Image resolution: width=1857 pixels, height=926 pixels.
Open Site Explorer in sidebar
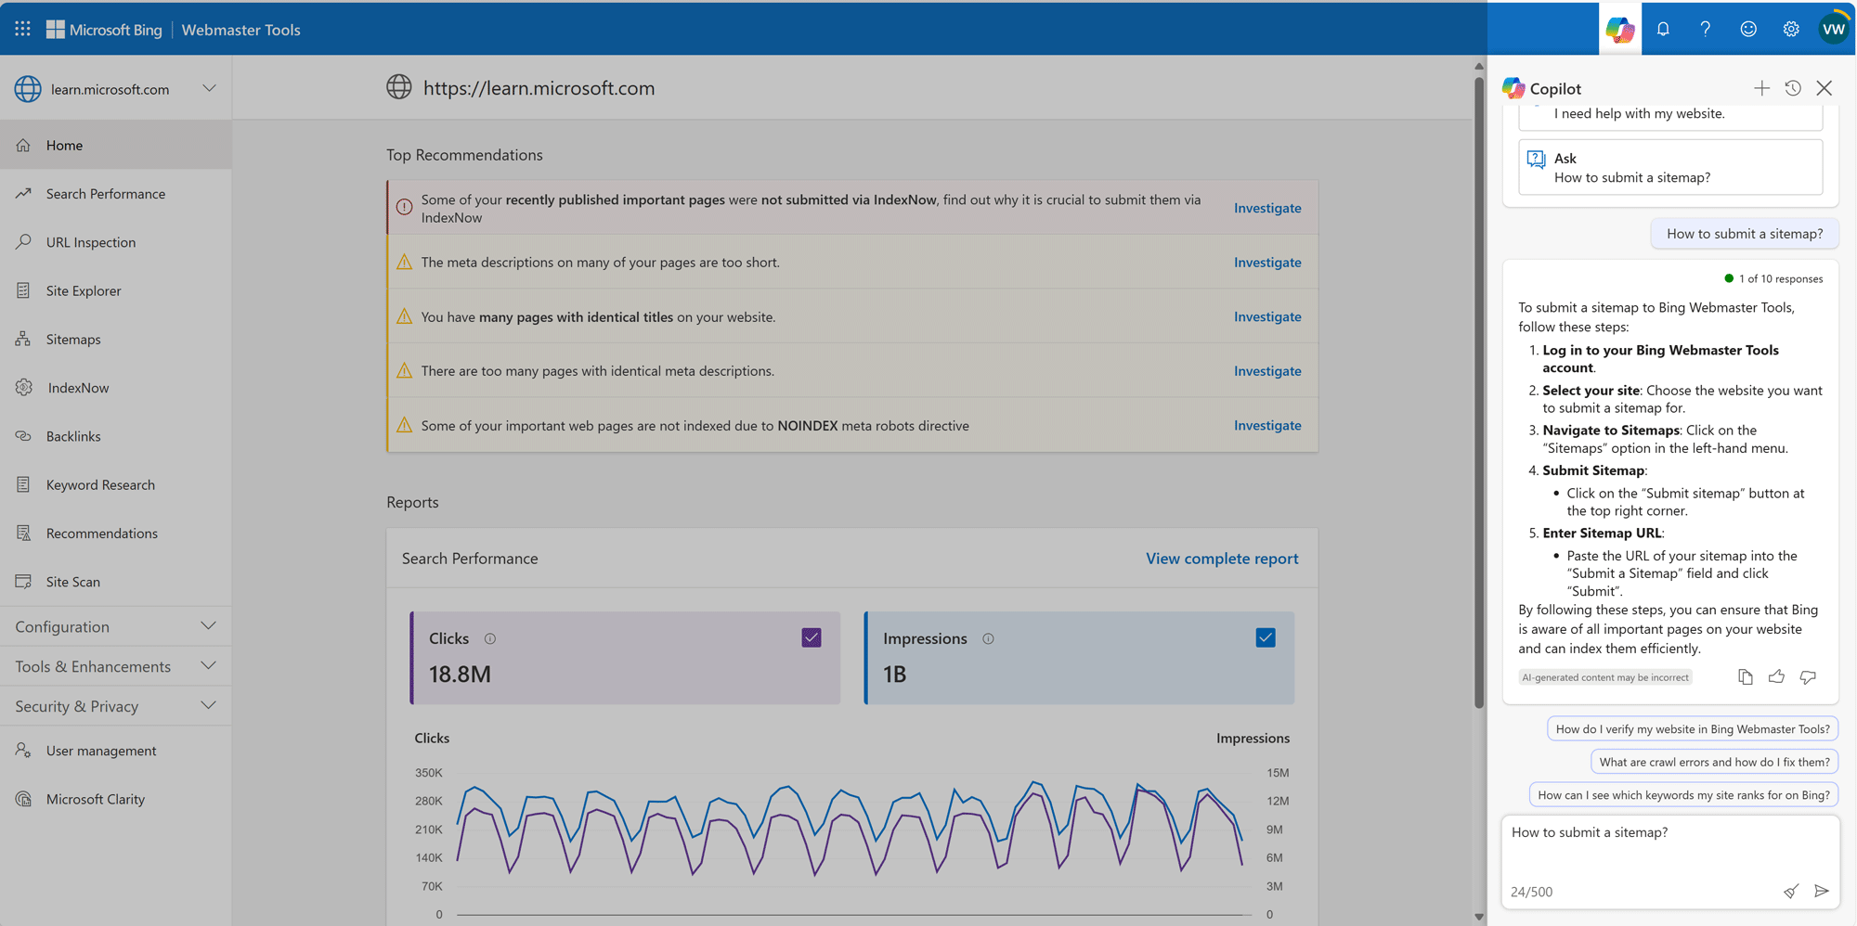click(x=115, y=290)
